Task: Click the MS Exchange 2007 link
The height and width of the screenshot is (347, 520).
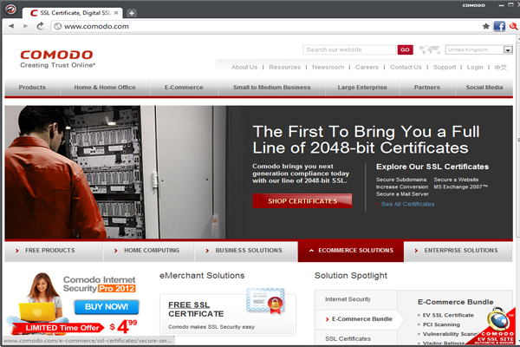Action: [461, 187]
